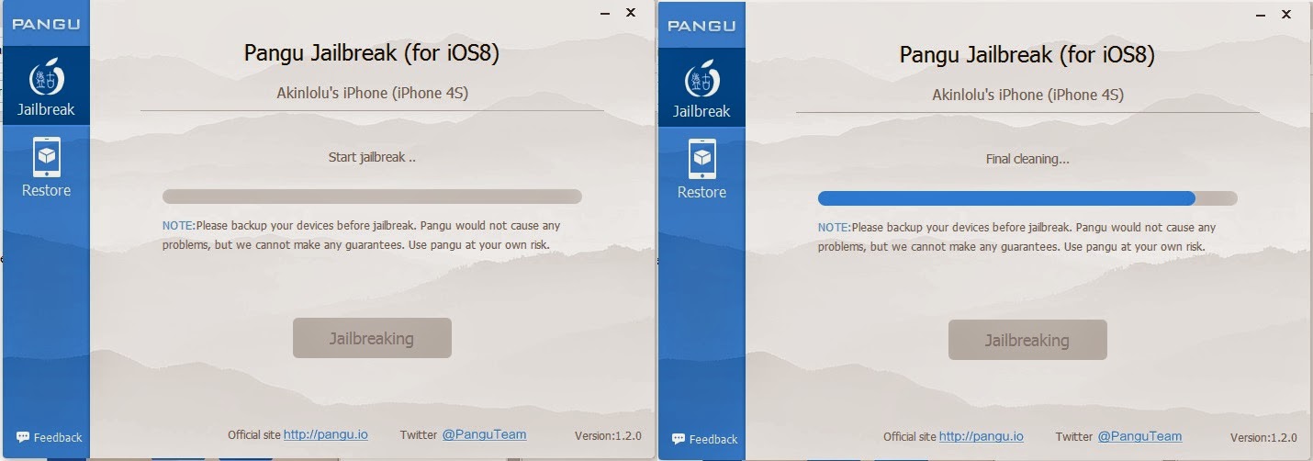1313x461 pixels.
Task: Click Feedback in right window
Action: [705, 439]
